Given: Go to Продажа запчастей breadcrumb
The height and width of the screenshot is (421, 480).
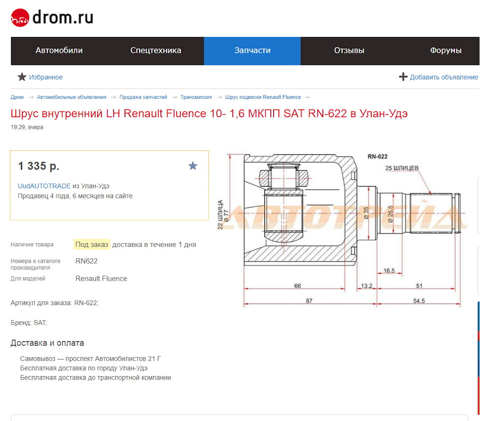Looking at the screenshot, I should coord(143,97).
